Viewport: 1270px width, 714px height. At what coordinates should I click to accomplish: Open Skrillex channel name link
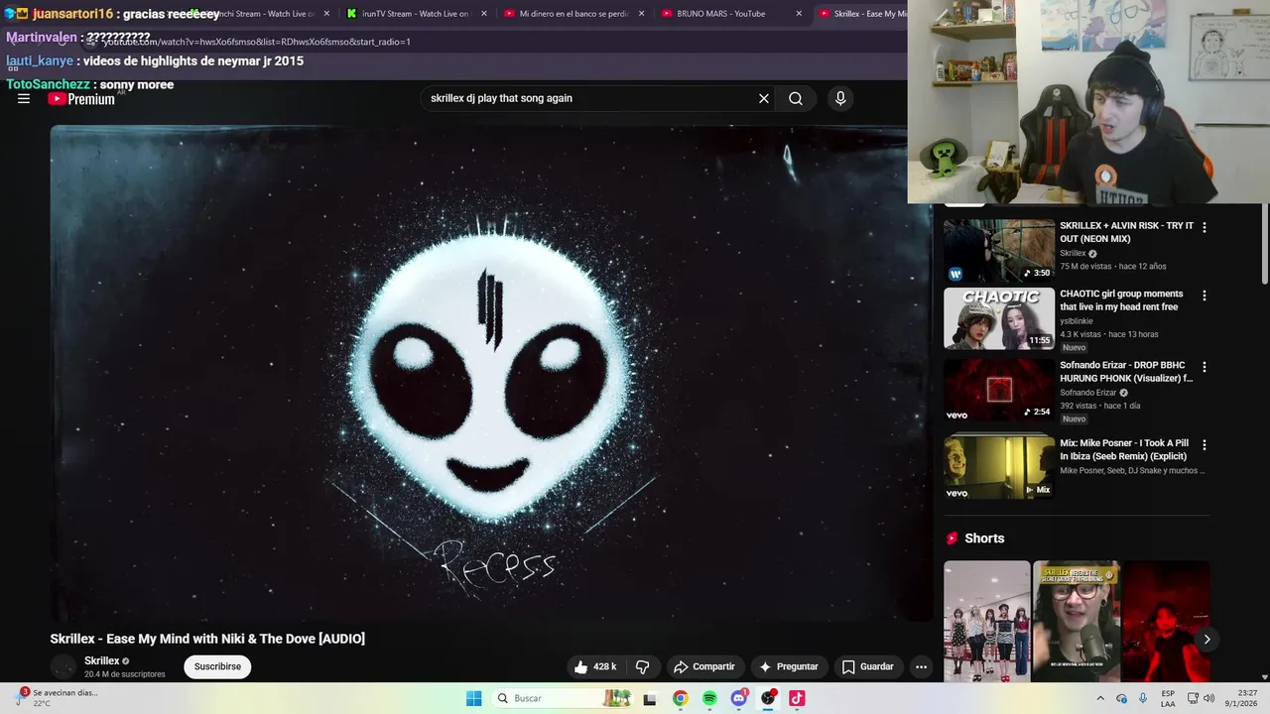pyautogui.click(x=102, y=660)
